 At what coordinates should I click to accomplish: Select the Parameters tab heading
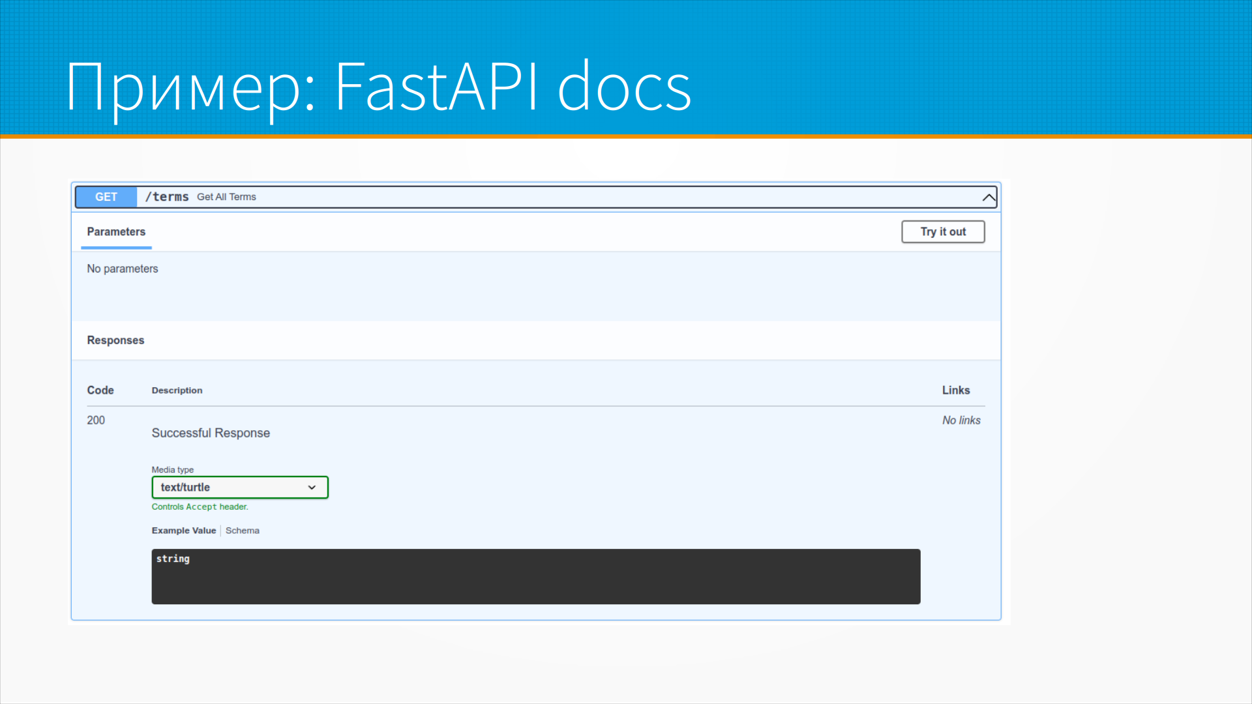(116, 232)
